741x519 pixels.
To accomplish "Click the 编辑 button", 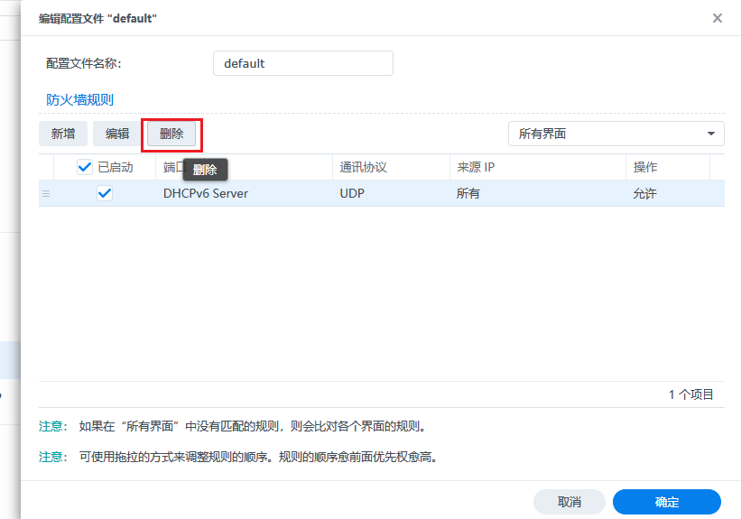I will [x=117, y=134].
